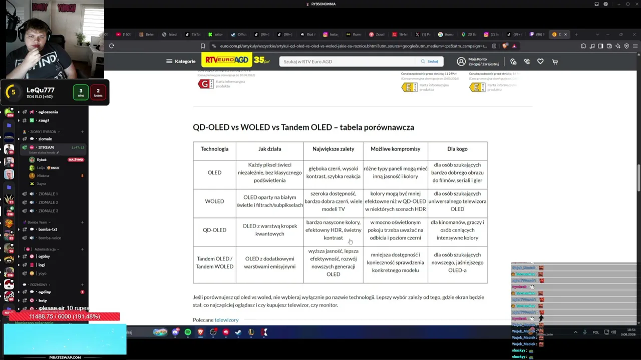Click the 'WOLED' cell in the table
This screenshot has width=641, height=360.
click(x=214, y=201)
